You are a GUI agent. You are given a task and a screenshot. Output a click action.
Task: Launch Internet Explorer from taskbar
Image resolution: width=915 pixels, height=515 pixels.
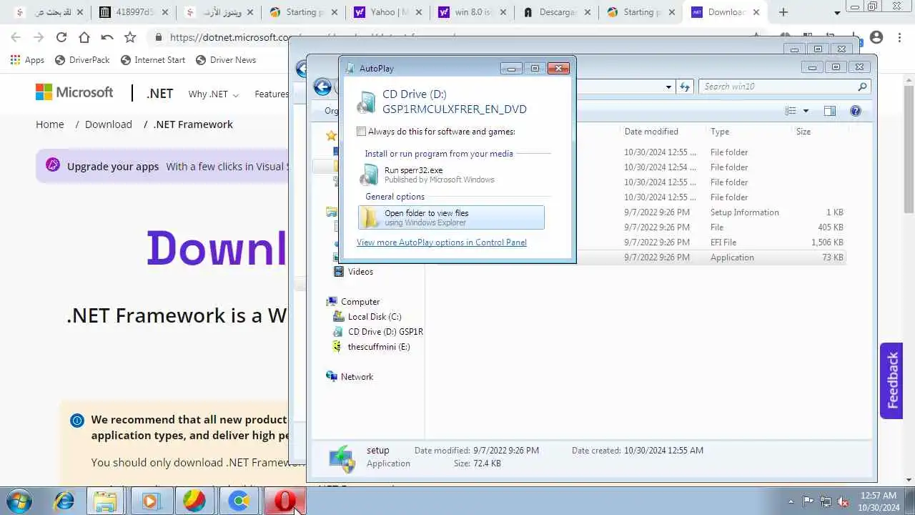coord(64,501)
